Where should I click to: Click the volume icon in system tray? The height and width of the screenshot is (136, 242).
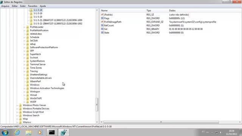[x=221, y=133]
